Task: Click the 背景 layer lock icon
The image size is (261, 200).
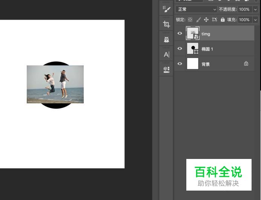Action: 246,64
